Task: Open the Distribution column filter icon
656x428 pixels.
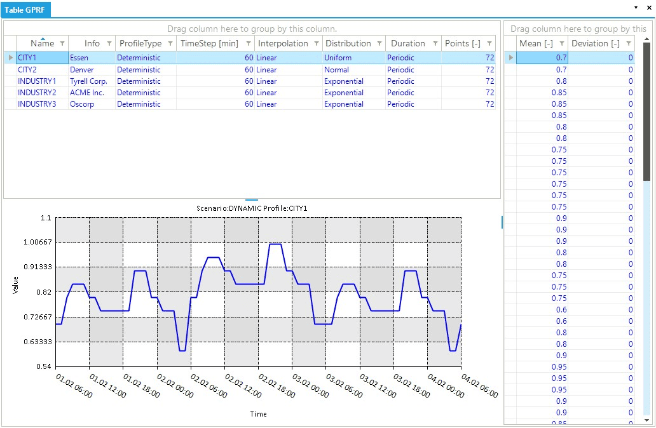Action: point(380,44)
